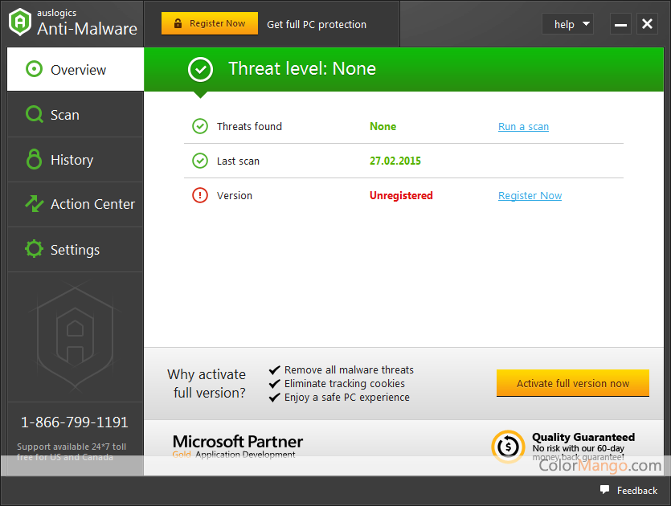The height and width of the screenshot is (506, 671).
Task: Click the Threat level checkmark circle icon
Action: pos(200,69)
